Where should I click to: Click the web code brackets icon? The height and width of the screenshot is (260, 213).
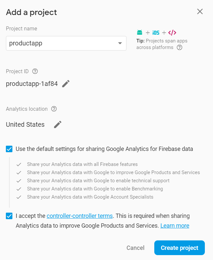[x=172, y=33]
